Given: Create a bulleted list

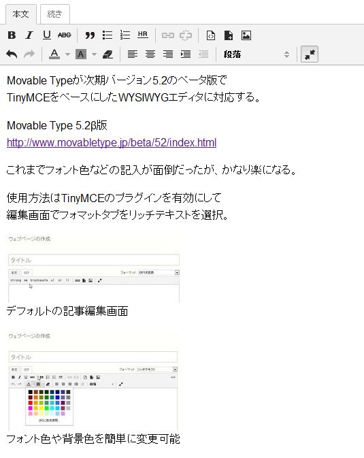Looking at the screenshot, I should click(107, 35).
